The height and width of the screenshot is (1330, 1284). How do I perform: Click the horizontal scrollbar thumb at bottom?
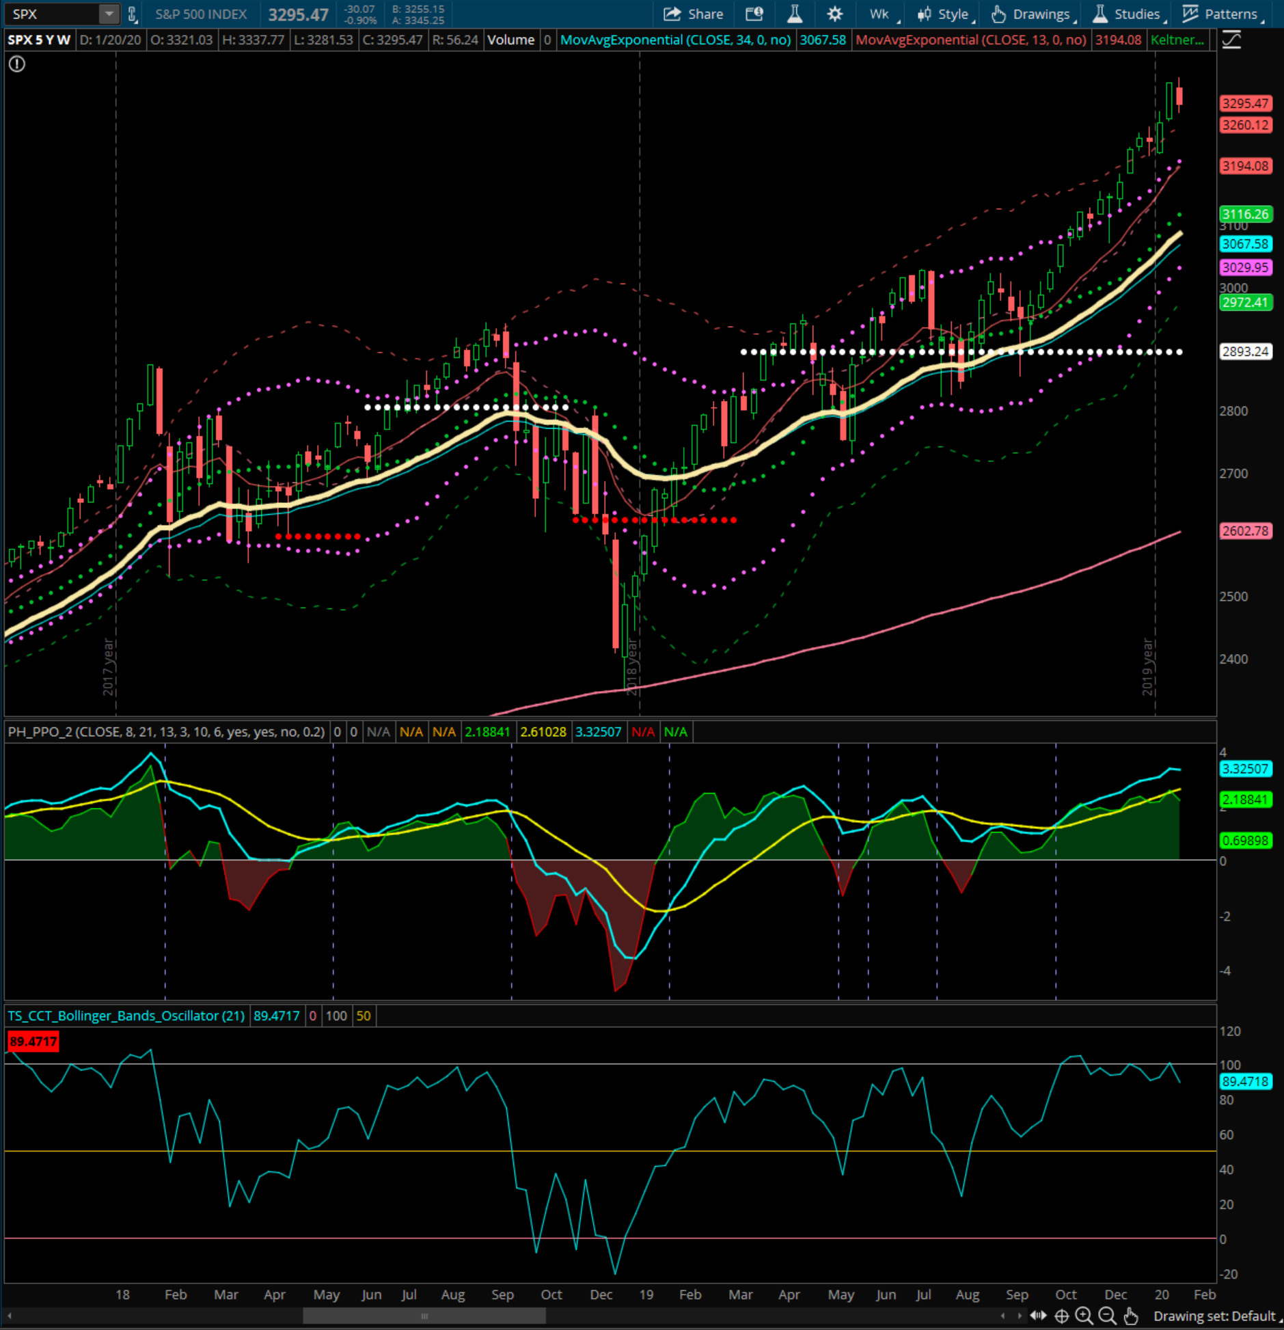click(424, 1316)
